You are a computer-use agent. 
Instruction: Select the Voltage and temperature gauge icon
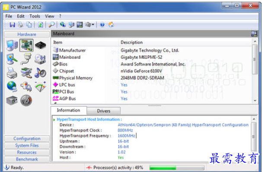click(x=40, y=87)
